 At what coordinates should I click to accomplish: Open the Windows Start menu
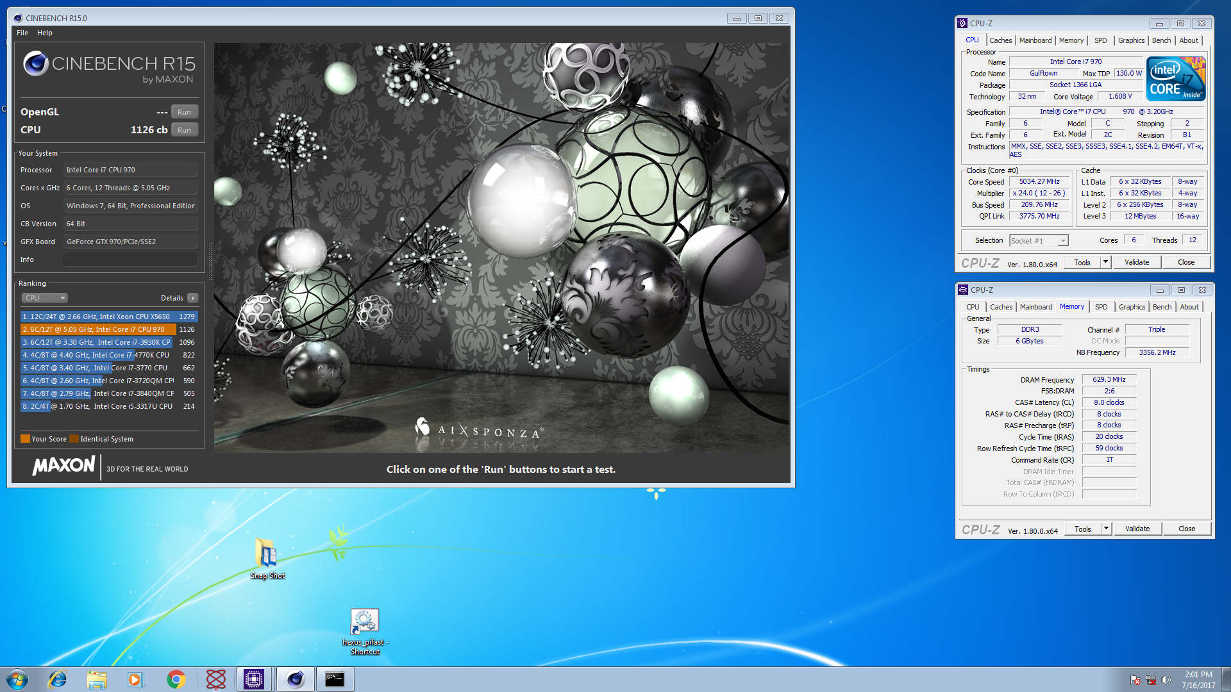(17, 679)
